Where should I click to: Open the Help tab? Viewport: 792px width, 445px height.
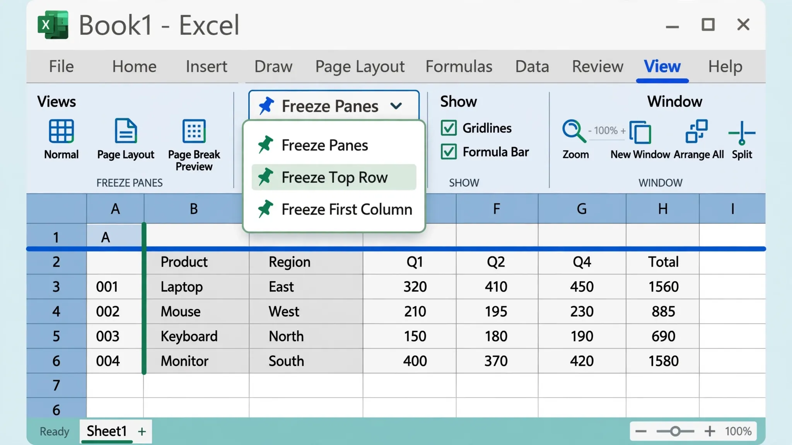(725, 66)
